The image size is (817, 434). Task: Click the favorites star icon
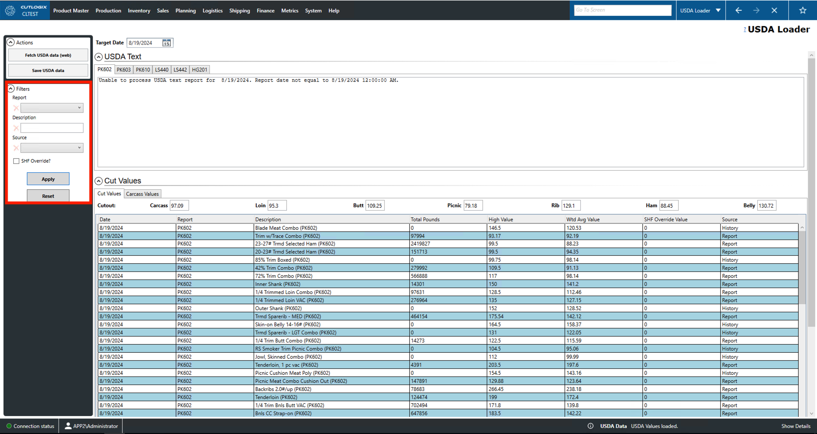[x=803, y=11]
